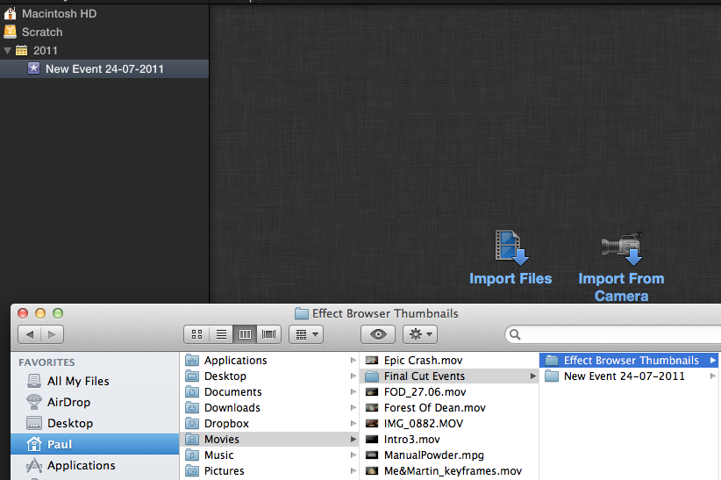721x480 pixels.
Task: Switch Finder to list view
Action: (221, 334)
